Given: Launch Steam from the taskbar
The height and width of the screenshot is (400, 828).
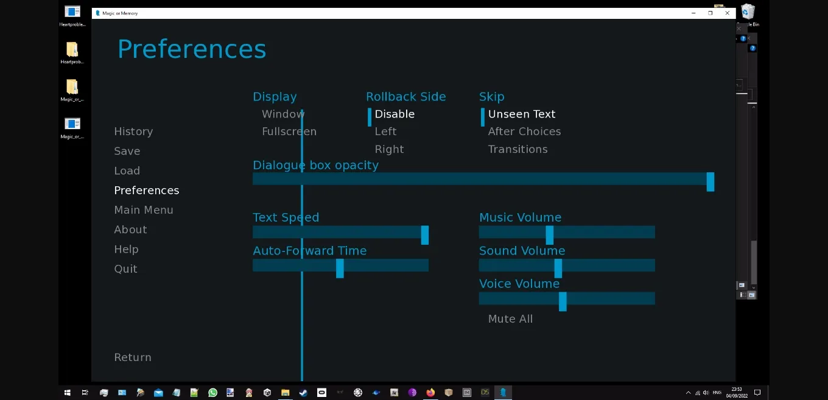Looking at the screenshot, I should (x=303, y=393).
